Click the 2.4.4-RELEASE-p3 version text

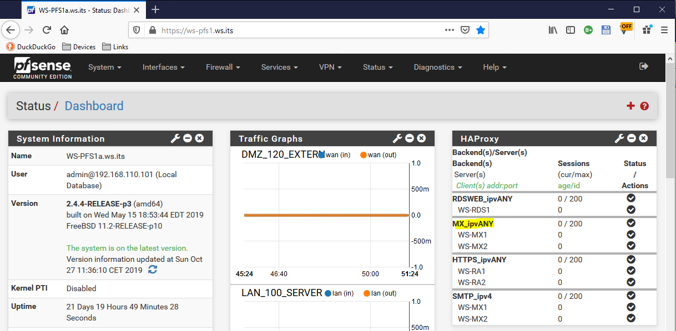click(x=99, y=203)
